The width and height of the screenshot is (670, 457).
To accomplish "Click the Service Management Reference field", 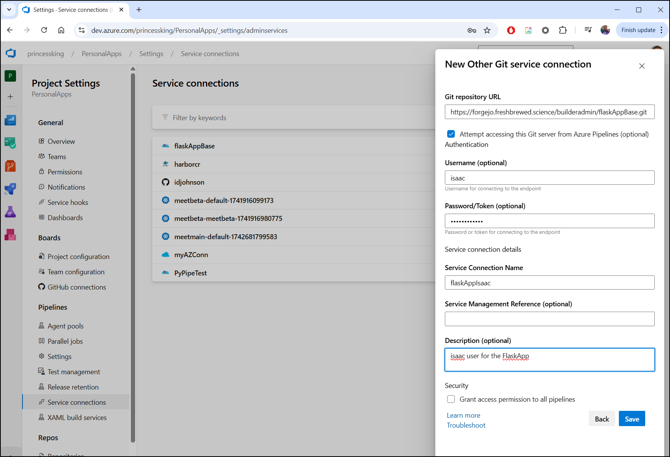I will pos(549,319).
